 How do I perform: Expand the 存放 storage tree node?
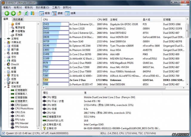(5, 57)
